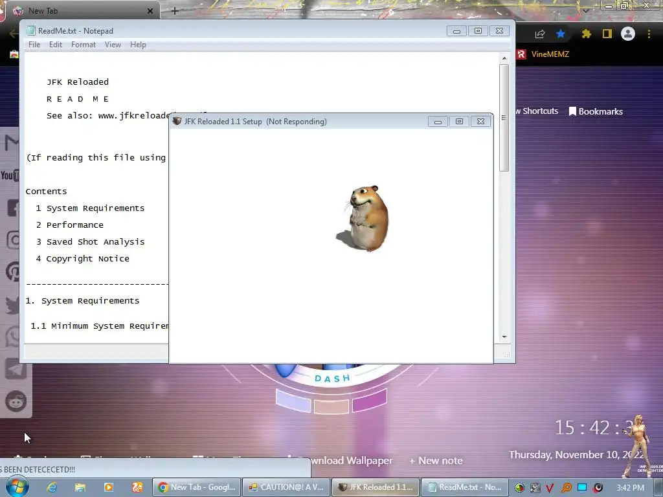Open the Edit menu in Notepad
Image resolution: width=663 pixels, height=497 pixels.
pyautogui.click(x=56, y=45)
